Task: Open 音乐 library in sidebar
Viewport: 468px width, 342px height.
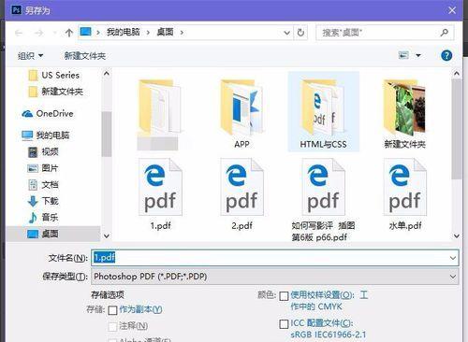Action: click(x=43, y=218)
